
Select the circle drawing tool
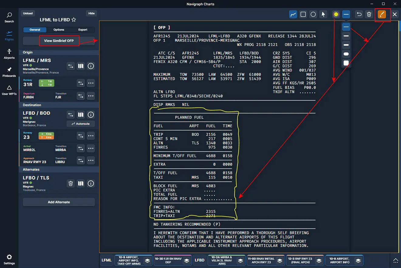click(x=313, y=14)
